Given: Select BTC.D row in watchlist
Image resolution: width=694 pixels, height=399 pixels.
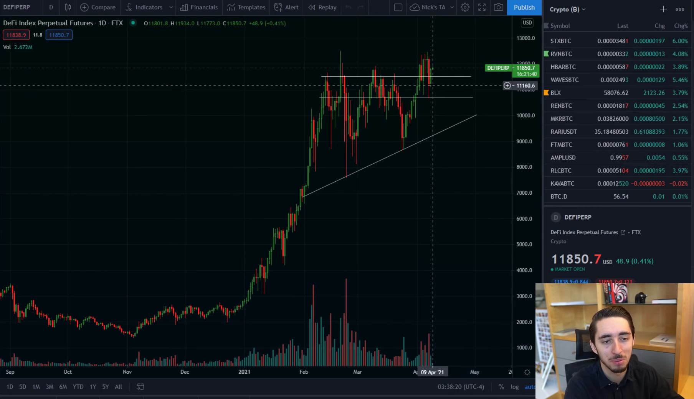Looking at the screenshot, I should coord(618,196).
